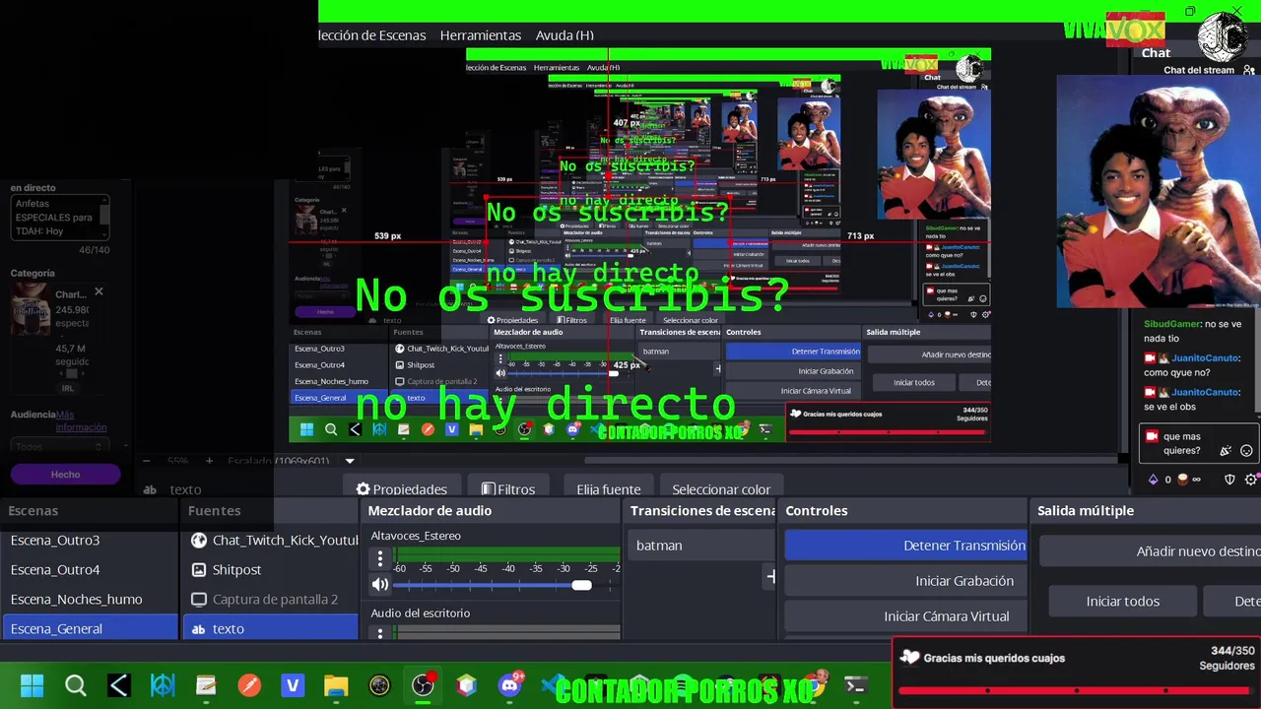Click the stream title text box
This screenshot has width=1261, height=709.
59,218
